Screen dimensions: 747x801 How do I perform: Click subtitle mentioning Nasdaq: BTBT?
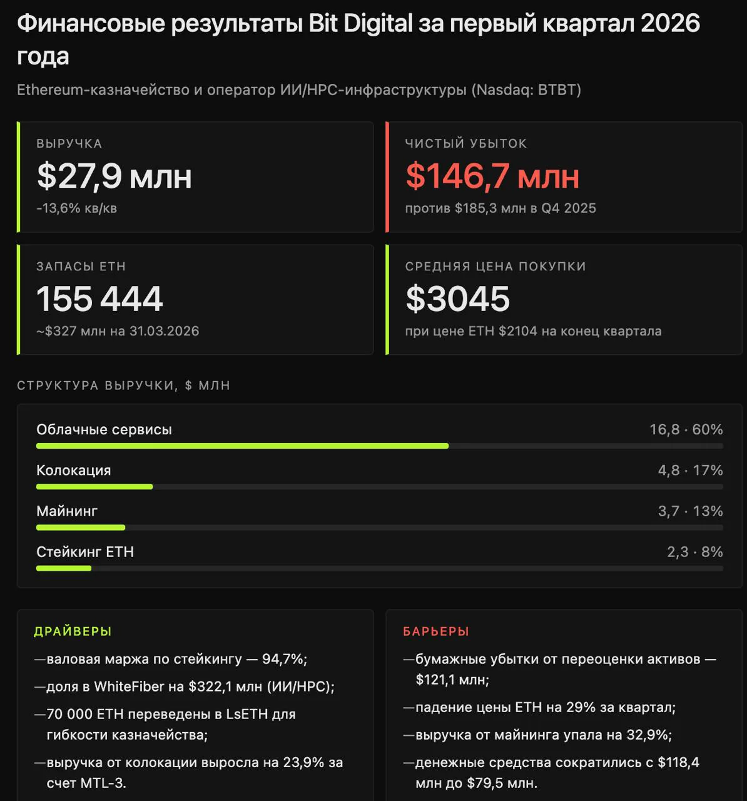(299, 90)
